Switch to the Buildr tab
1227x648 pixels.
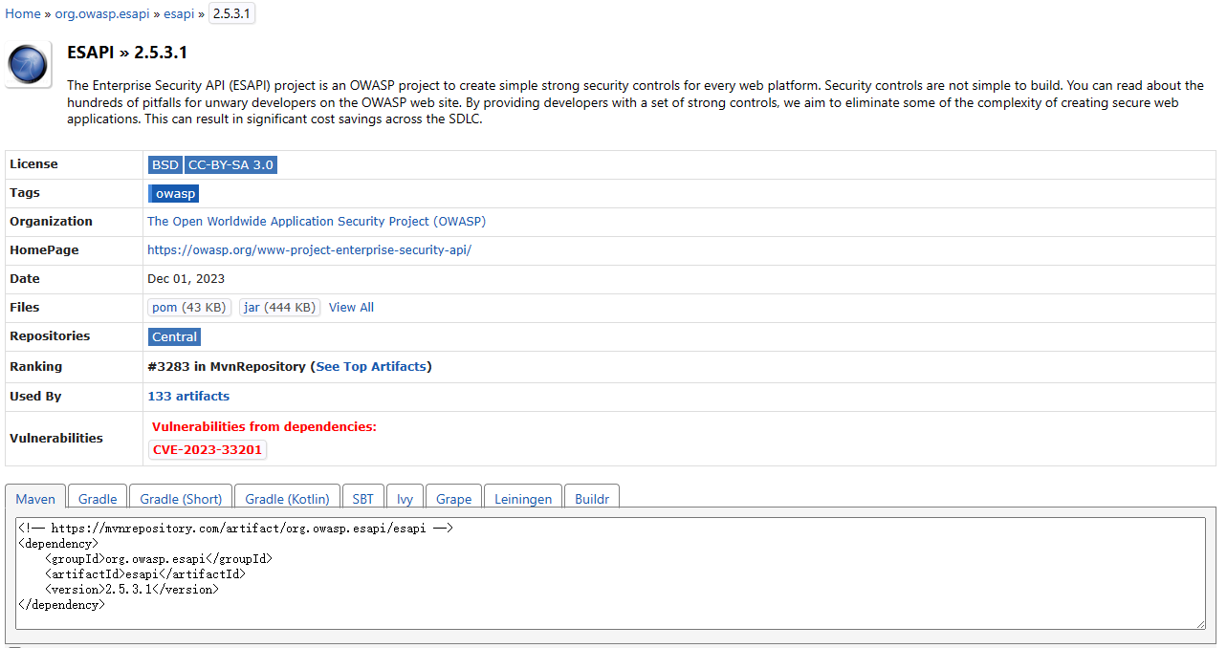point(592,498)
